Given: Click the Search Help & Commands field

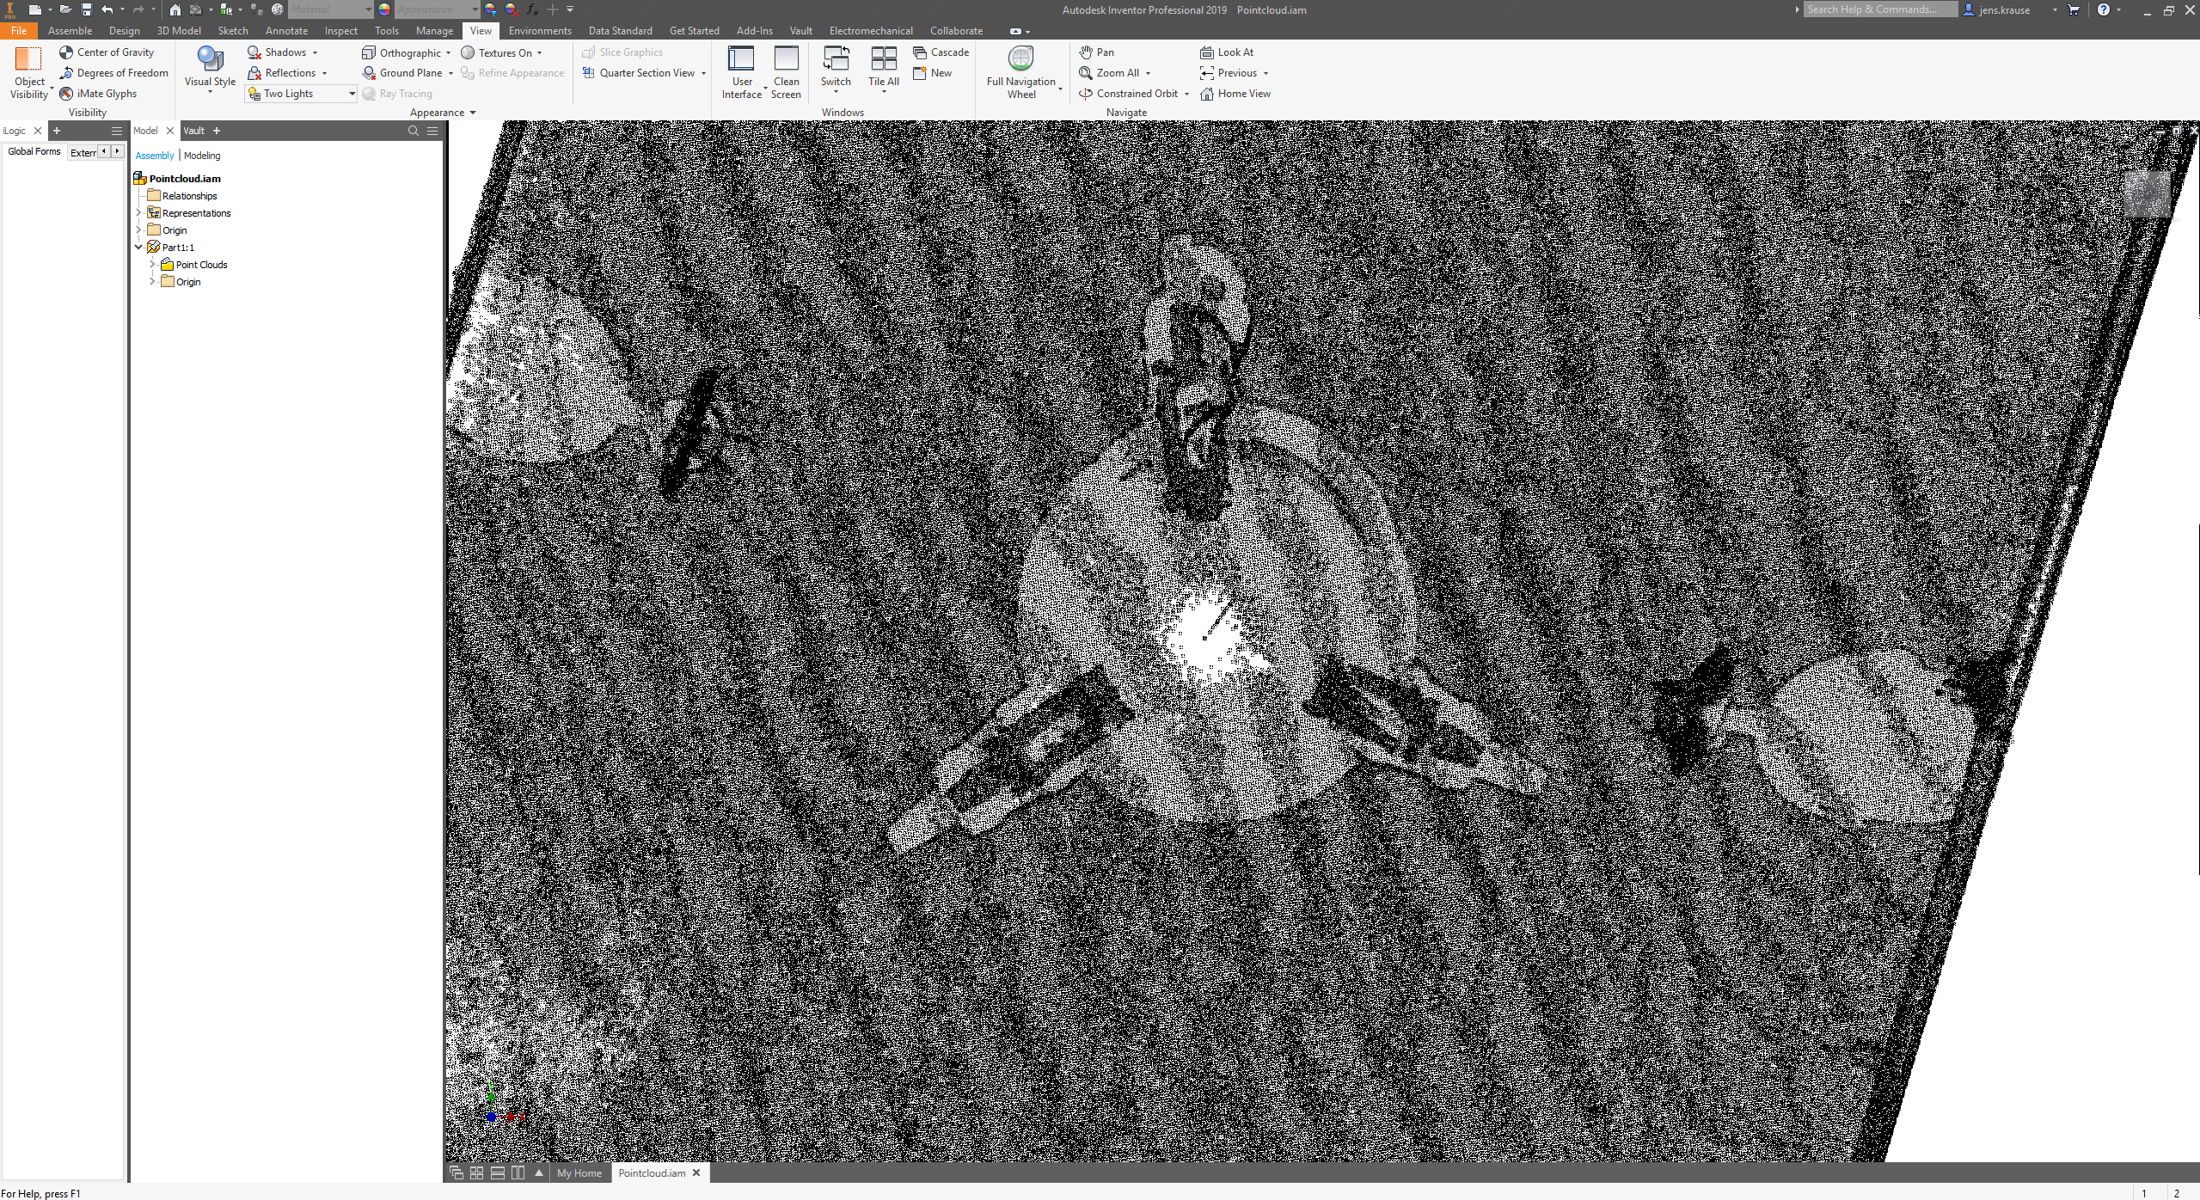Looking at the screenshot, I should (1880, 9).
